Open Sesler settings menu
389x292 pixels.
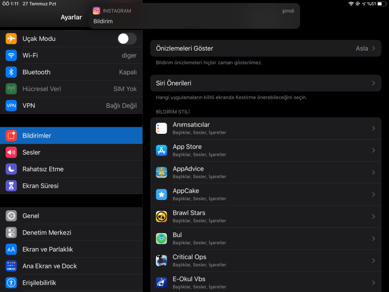[x=71, y=152]
